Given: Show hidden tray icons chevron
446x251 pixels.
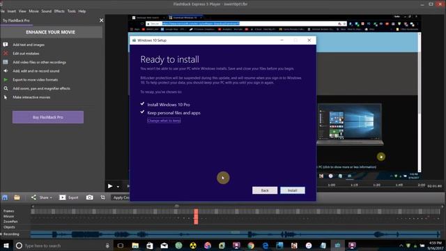Looking at the screenshot, I should 401,245.
